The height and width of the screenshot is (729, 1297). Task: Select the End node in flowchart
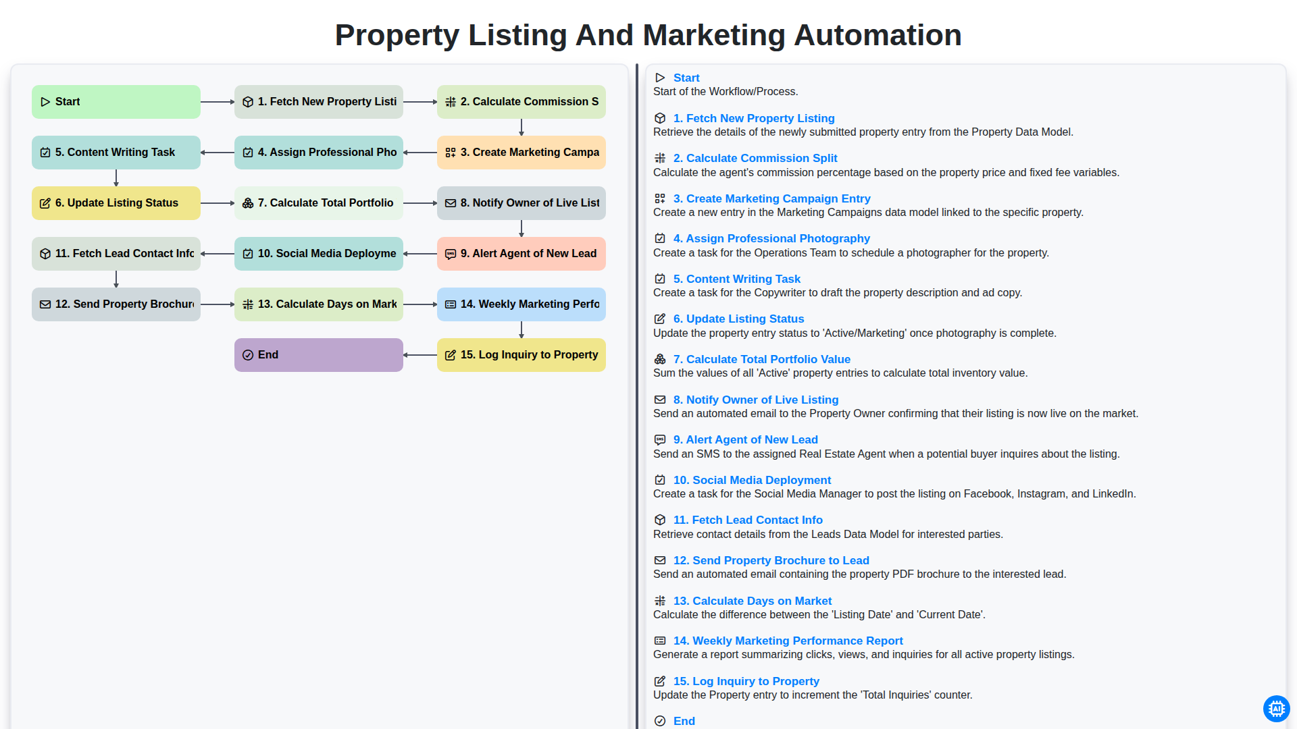point(319,355)
